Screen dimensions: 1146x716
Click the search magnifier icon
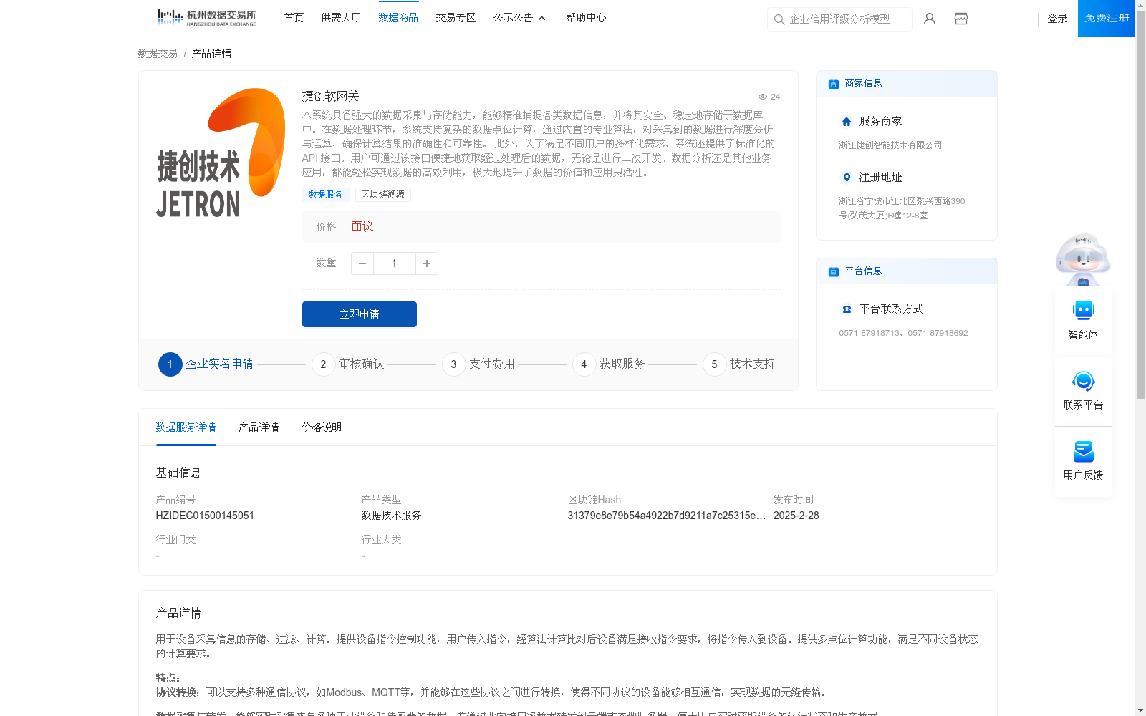coord(779,19)
